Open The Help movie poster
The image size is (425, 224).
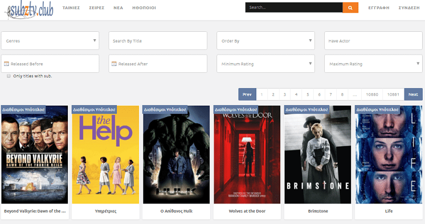tap(105, 155)
